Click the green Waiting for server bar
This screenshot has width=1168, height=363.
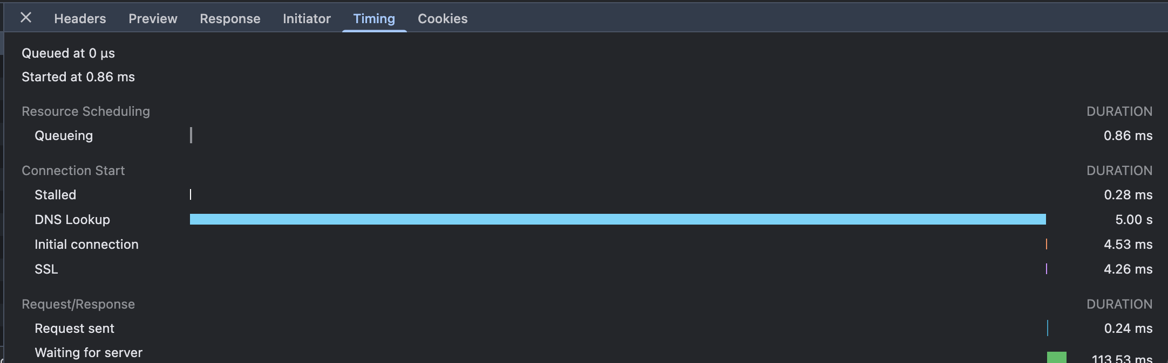pyautogui.click(x=1056, y=357)
